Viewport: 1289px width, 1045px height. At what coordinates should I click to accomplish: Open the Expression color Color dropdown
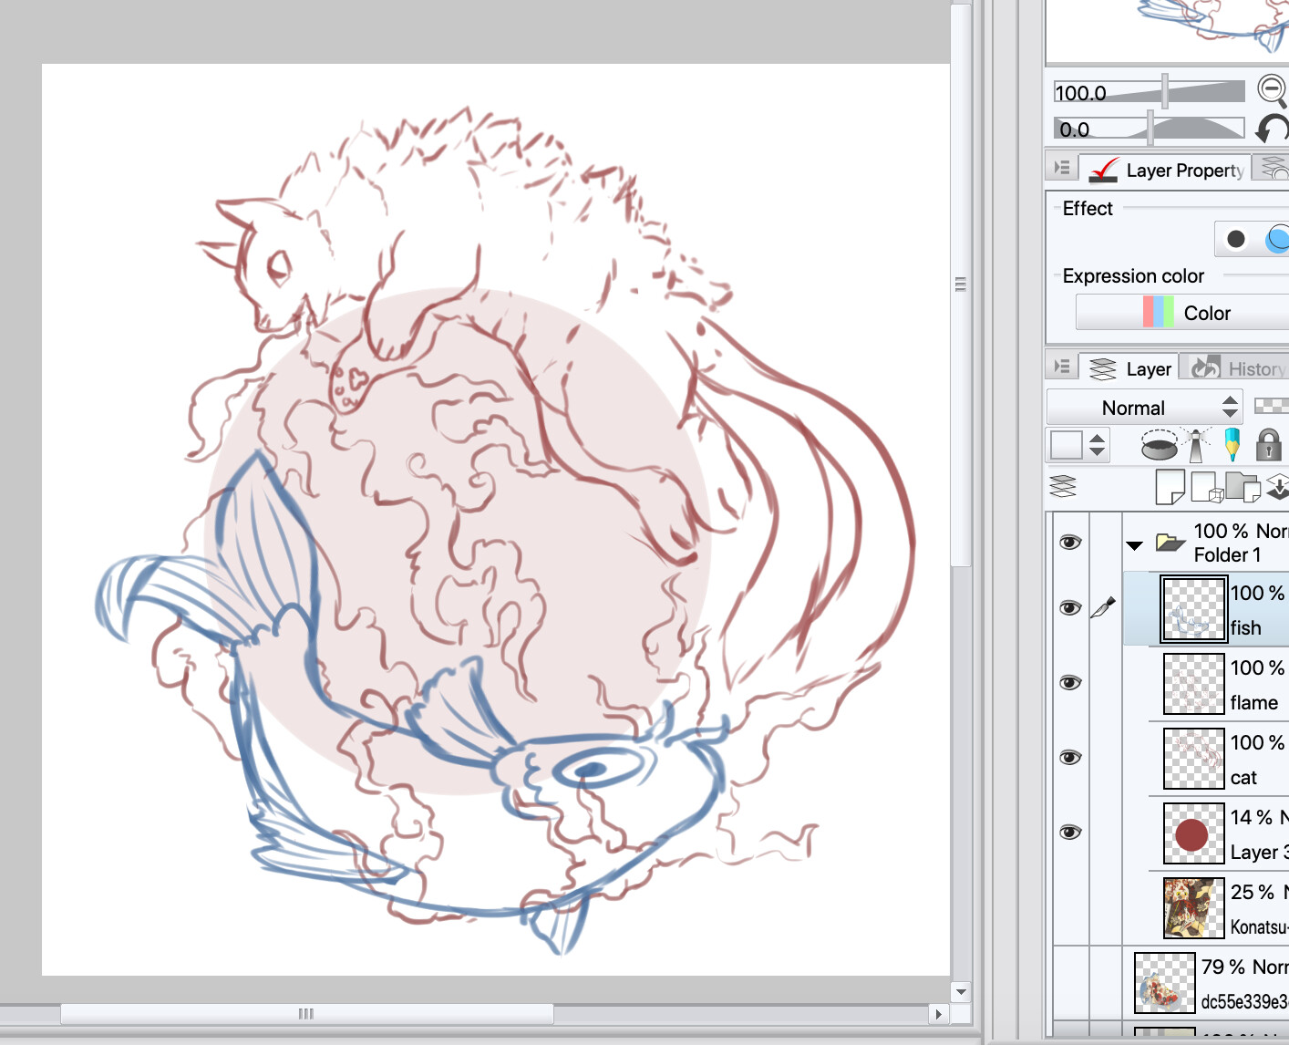(x=1182, y=312)
